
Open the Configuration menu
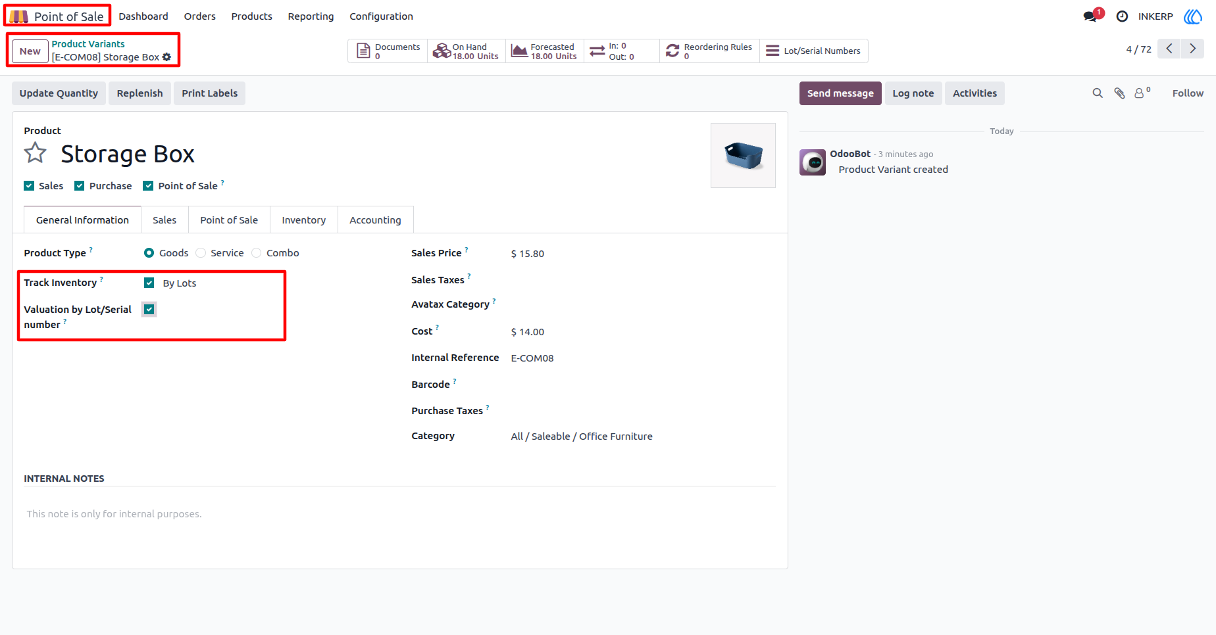[381, 16]
